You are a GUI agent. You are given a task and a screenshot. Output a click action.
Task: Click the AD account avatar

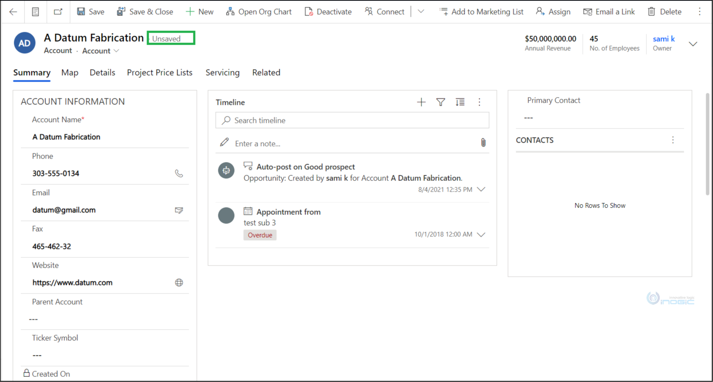coord(24,43)
